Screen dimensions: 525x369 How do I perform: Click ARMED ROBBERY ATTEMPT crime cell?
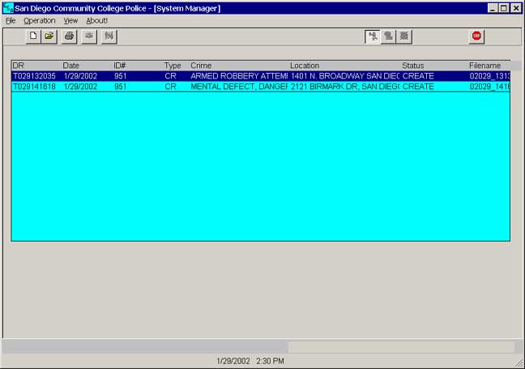pyautogui.click(x=239, y=76)
